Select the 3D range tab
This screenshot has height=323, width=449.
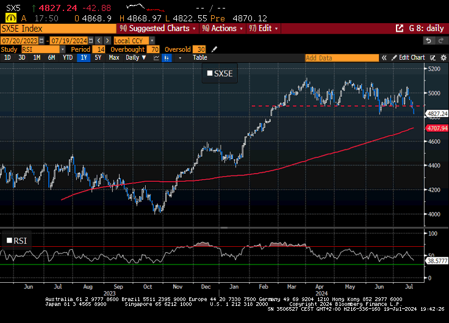(22, 58)
